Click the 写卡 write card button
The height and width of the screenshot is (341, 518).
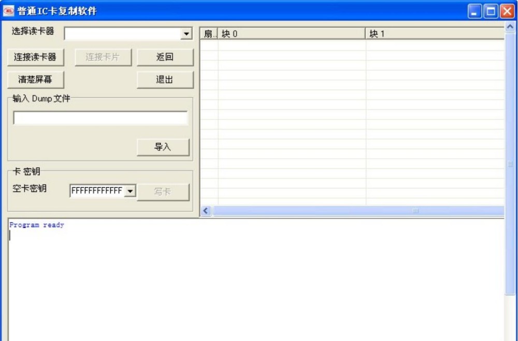pos(163,192)
